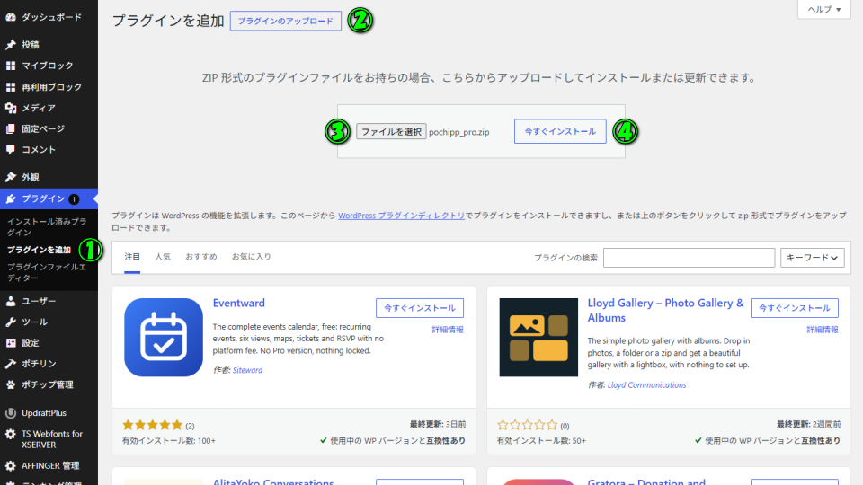Click the user icon beside ユーザー
Viewport: 863px width, 485px height.
(11, 301)
